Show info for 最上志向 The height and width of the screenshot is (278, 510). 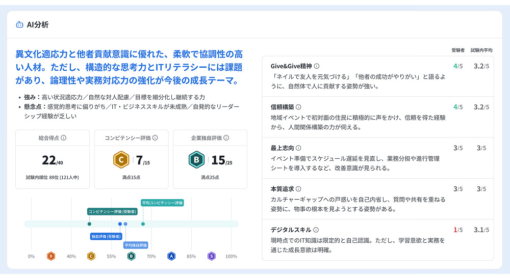click(298, 148)
